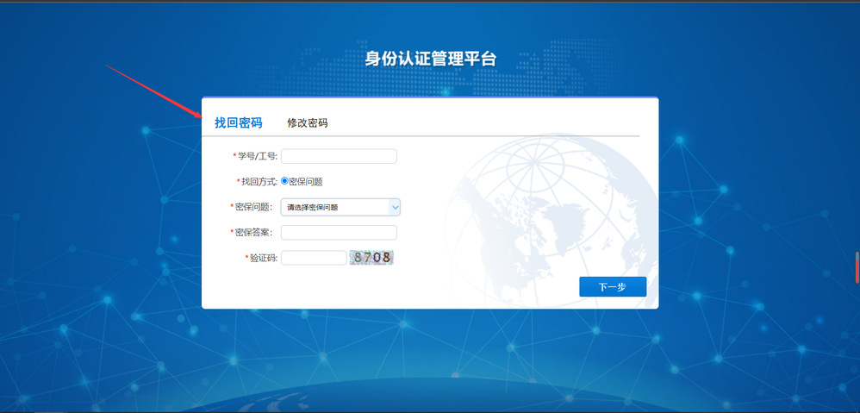
Task: Select the 找回密码 tab
Action: tap(238, 123)
